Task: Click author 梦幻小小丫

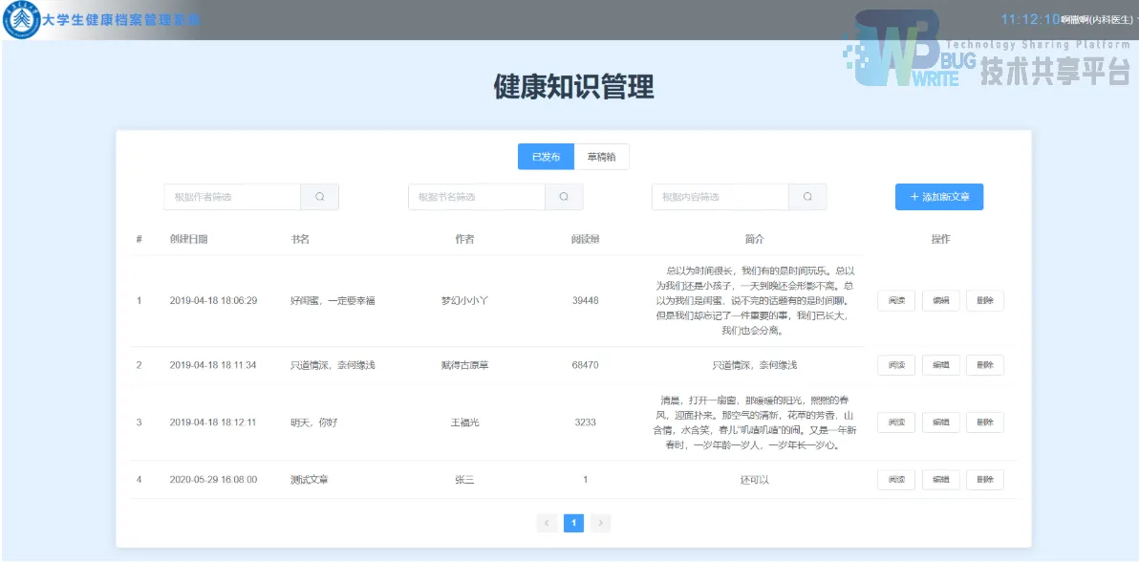Action: (x=464, y=301)
